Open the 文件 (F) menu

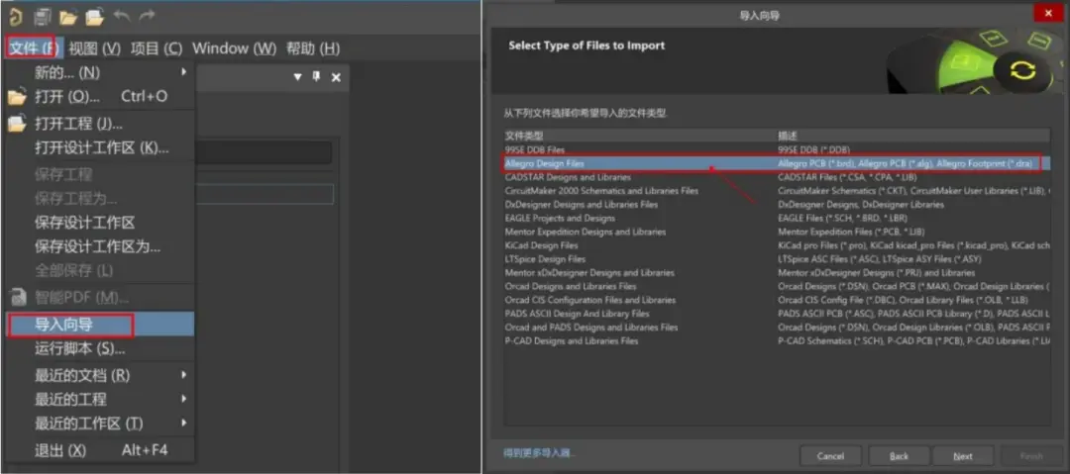34,48
